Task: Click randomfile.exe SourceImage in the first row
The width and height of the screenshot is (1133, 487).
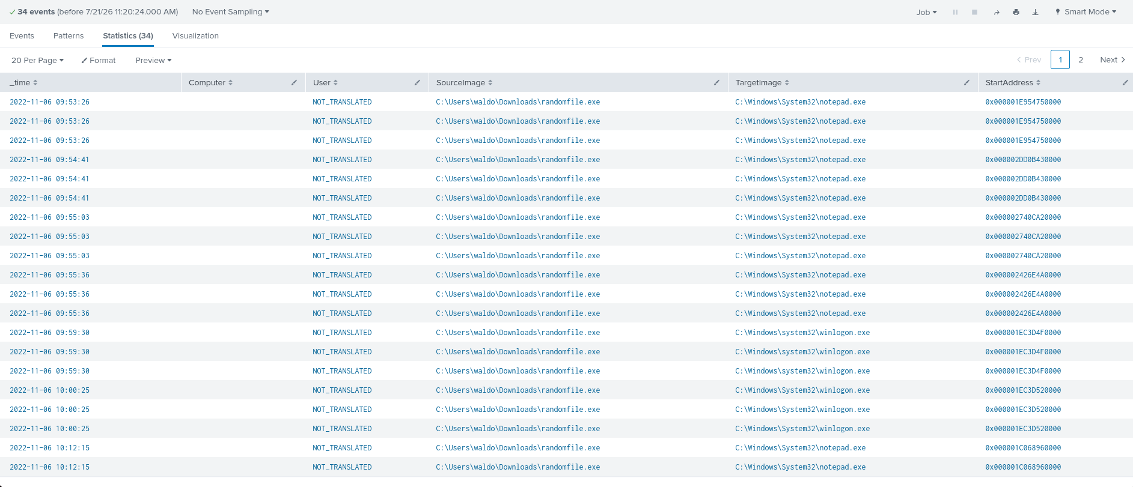Action: [518, 102]
